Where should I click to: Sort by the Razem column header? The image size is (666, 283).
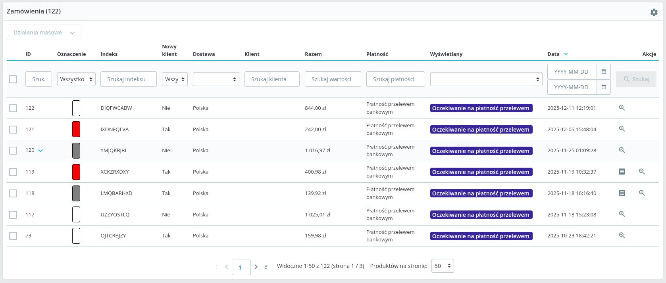point(313,54)
